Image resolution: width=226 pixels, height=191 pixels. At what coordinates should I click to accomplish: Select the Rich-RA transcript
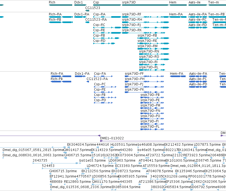(x=61, y=17)
